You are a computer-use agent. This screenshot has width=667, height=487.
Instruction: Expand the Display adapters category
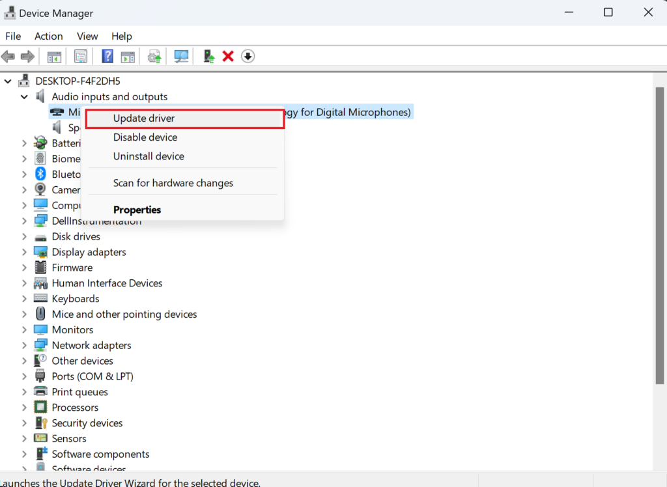pyautogui.click(x=25, y=252)
